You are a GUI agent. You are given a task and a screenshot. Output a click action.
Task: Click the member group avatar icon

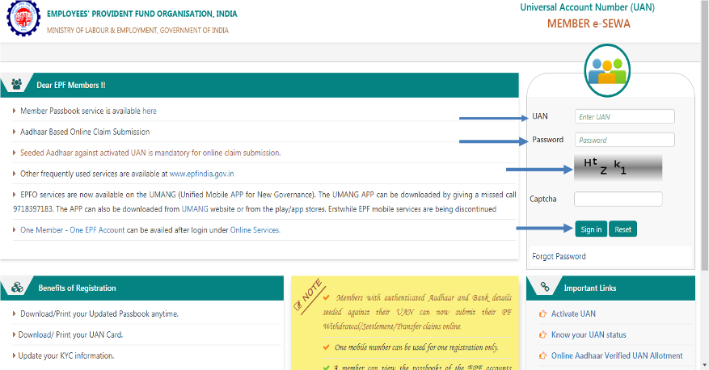[x=607, y=69]
